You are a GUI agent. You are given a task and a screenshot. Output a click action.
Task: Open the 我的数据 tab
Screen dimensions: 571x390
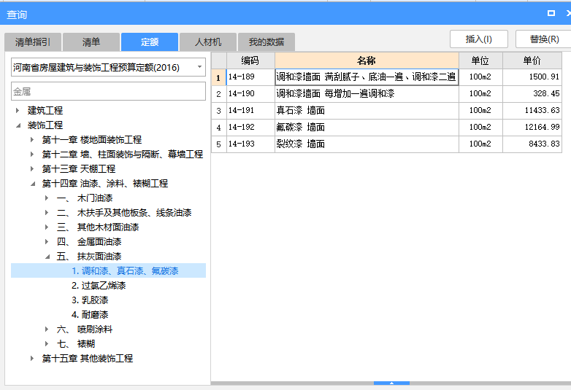267,42
